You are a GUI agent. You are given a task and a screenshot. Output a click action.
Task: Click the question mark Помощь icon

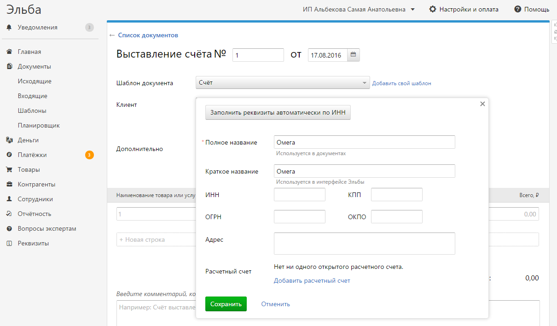[518, 9]
